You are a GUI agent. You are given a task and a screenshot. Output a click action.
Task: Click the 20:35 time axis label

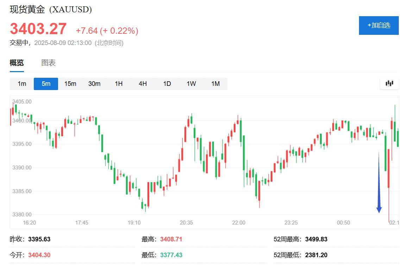[x=186, y=223]
